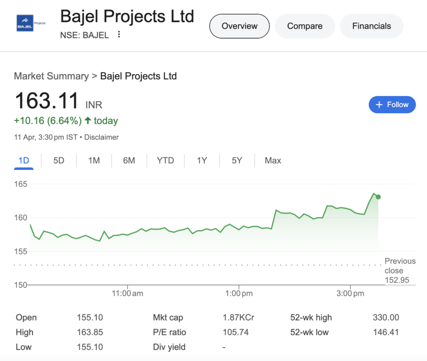427x361 pixels.
Task: Select the Max time range
Action: (273, 160)
